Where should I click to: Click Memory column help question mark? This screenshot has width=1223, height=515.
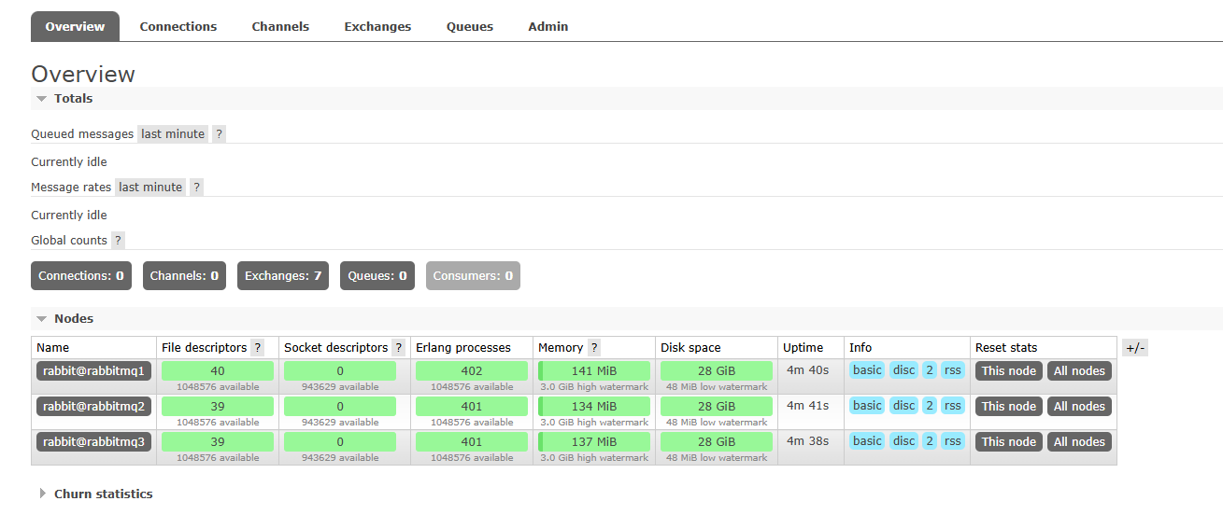594,348
